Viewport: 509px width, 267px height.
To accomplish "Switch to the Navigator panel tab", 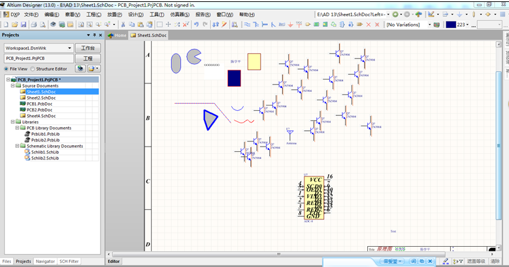I will coord(45,261).
